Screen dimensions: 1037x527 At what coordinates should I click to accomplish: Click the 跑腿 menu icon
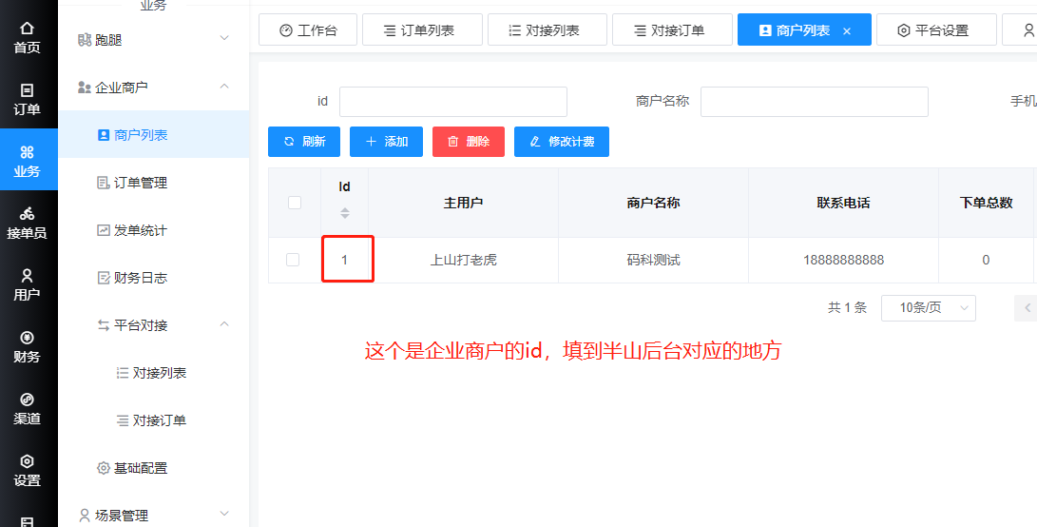84,40
